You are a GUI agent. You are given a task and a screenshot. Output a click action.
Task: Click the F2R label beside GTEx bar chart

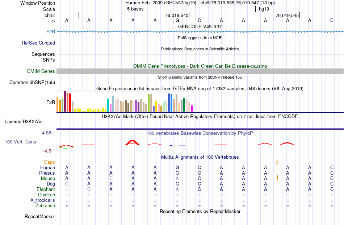[51, 102]
